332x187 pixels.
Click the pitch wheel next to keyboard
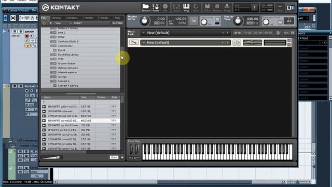(x=132, y=149)
